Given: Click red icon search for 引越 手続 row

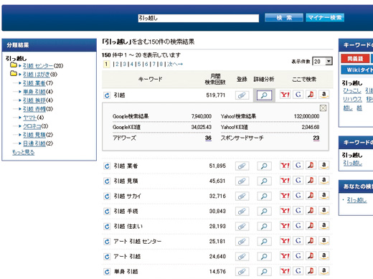Looking at the screenshot, I should 311,211.
